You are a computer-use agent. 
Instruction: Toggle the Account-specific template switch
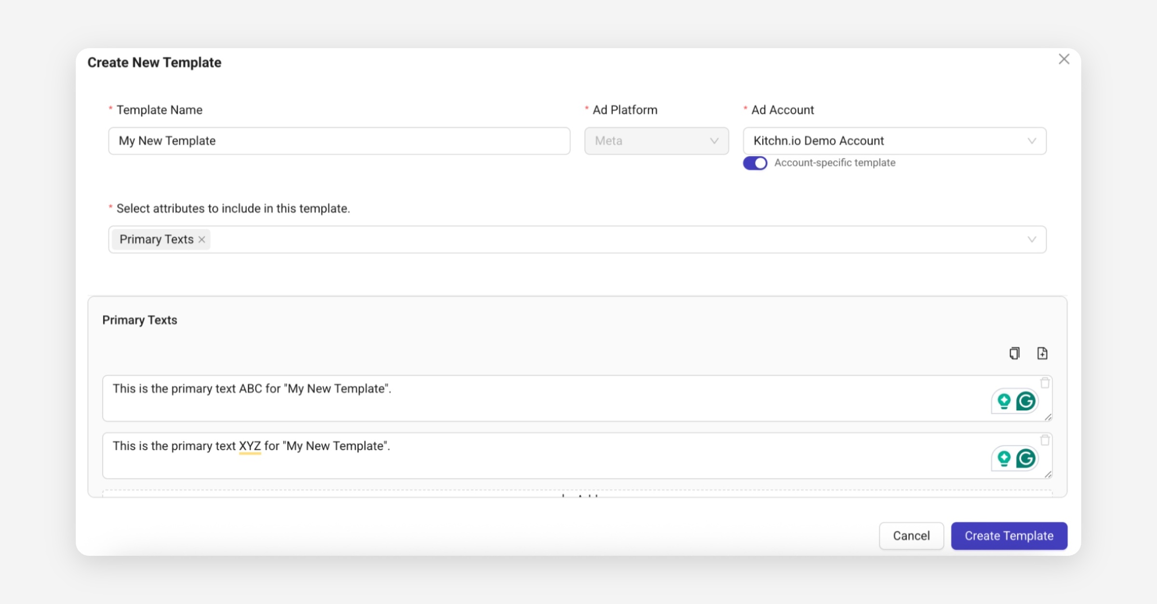pos(755,163)
